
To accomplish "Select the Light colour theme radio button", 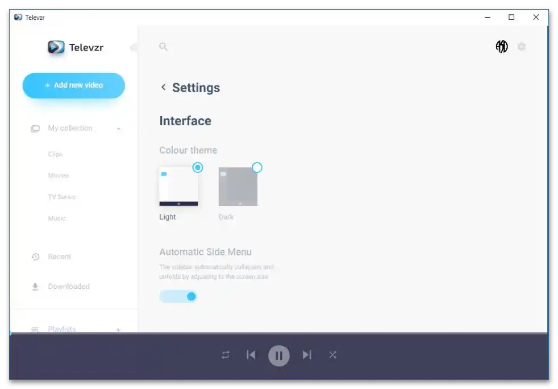I will pos(198,167).
